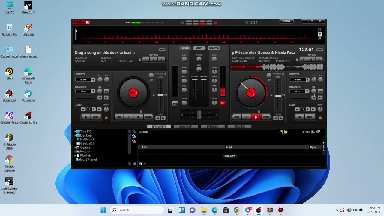The height and width of the screenshot is (216, 384).
Task: Click the add virtual folder icon by search
Action: coord(286,132)
